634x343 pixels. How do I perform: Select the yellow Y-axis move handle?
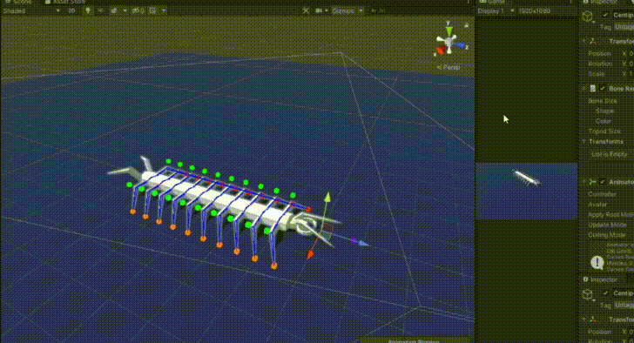327,198
